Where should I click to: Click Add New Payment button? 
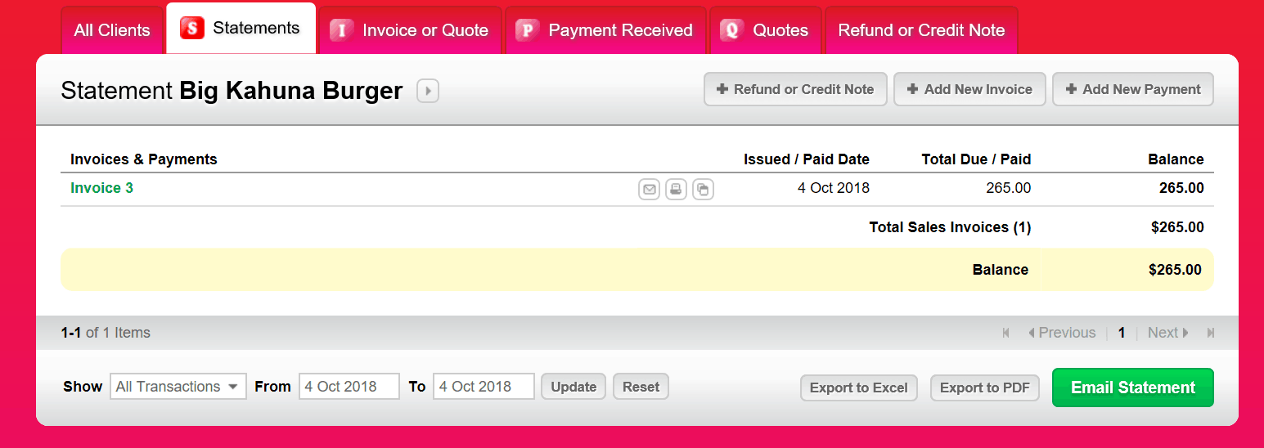[x=1133, y=90]
